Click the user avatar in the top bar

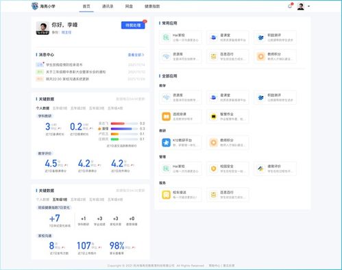[x=301, y=6]
